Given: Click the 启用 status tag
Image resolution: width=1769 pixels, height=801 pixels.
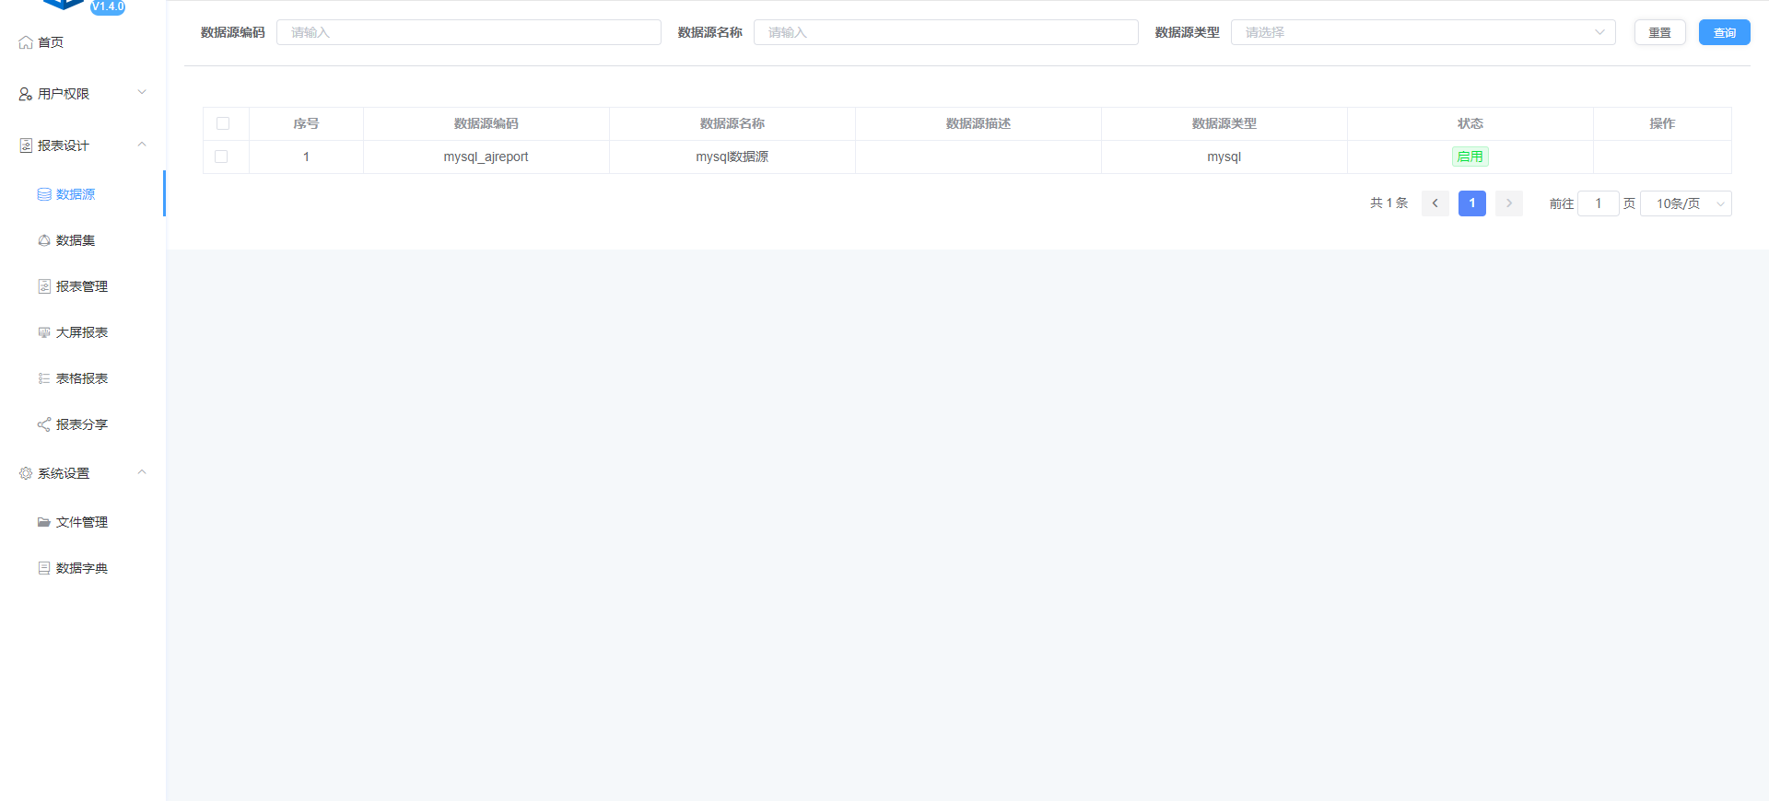Looking at the screenshot, I should 1470,157.
